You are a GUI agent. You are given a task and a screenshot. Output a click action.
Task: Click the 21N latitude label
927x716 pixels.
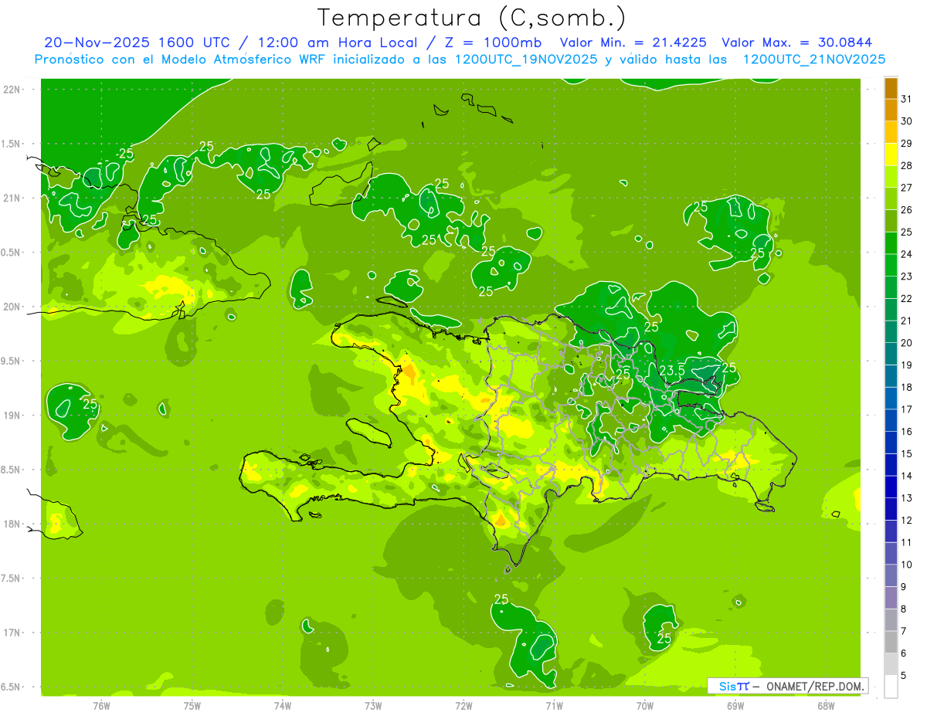[12, 199]
